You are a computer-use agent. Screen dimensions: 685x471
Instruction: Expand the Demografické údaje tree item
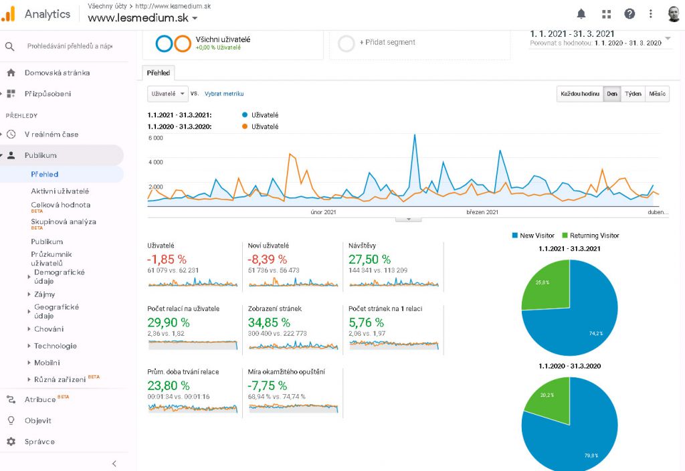click(28, 273)
